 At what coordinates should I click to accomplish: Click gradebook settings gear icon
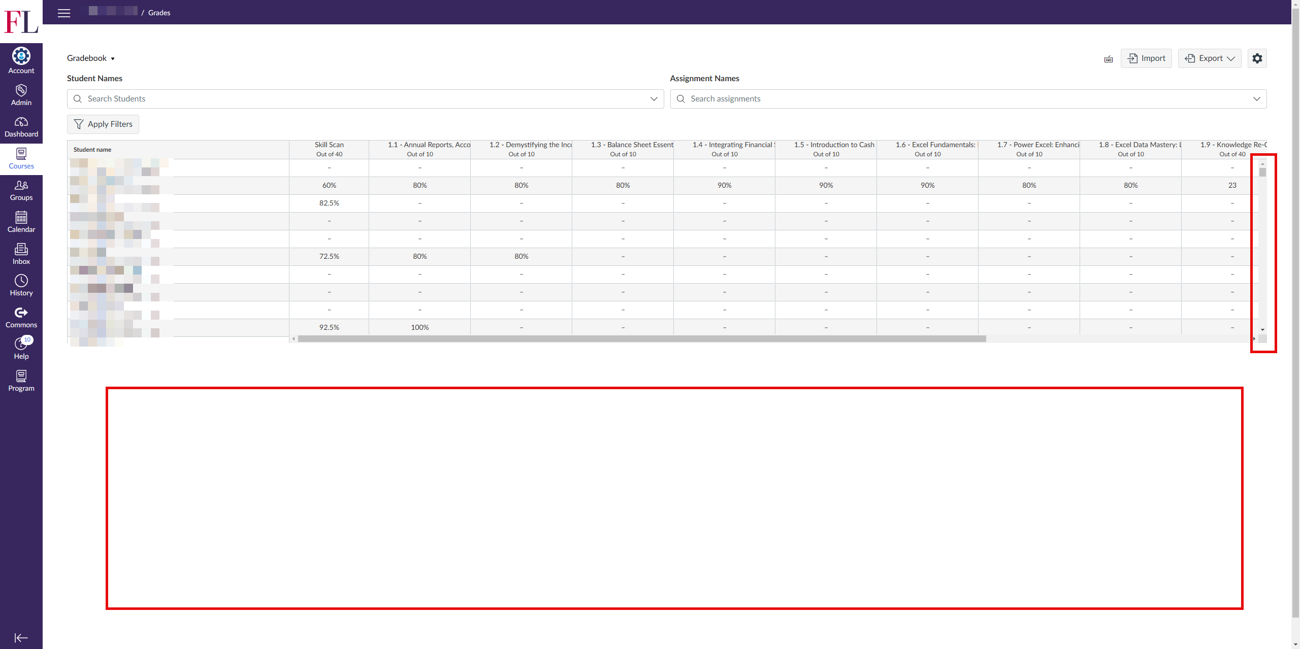tap(1257, 58)
